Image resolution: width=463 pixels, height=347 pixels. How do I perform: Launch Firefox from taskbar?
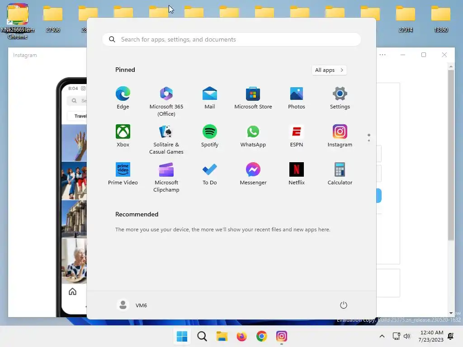point(241,336)
